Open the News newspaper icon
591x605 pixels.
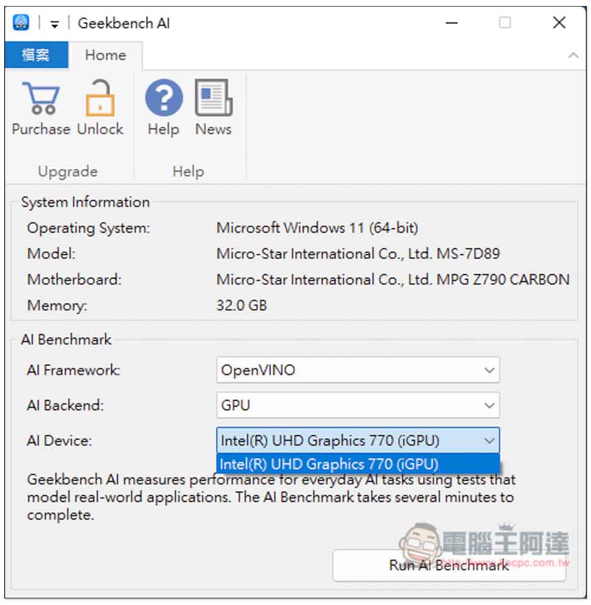click(214, 97)
